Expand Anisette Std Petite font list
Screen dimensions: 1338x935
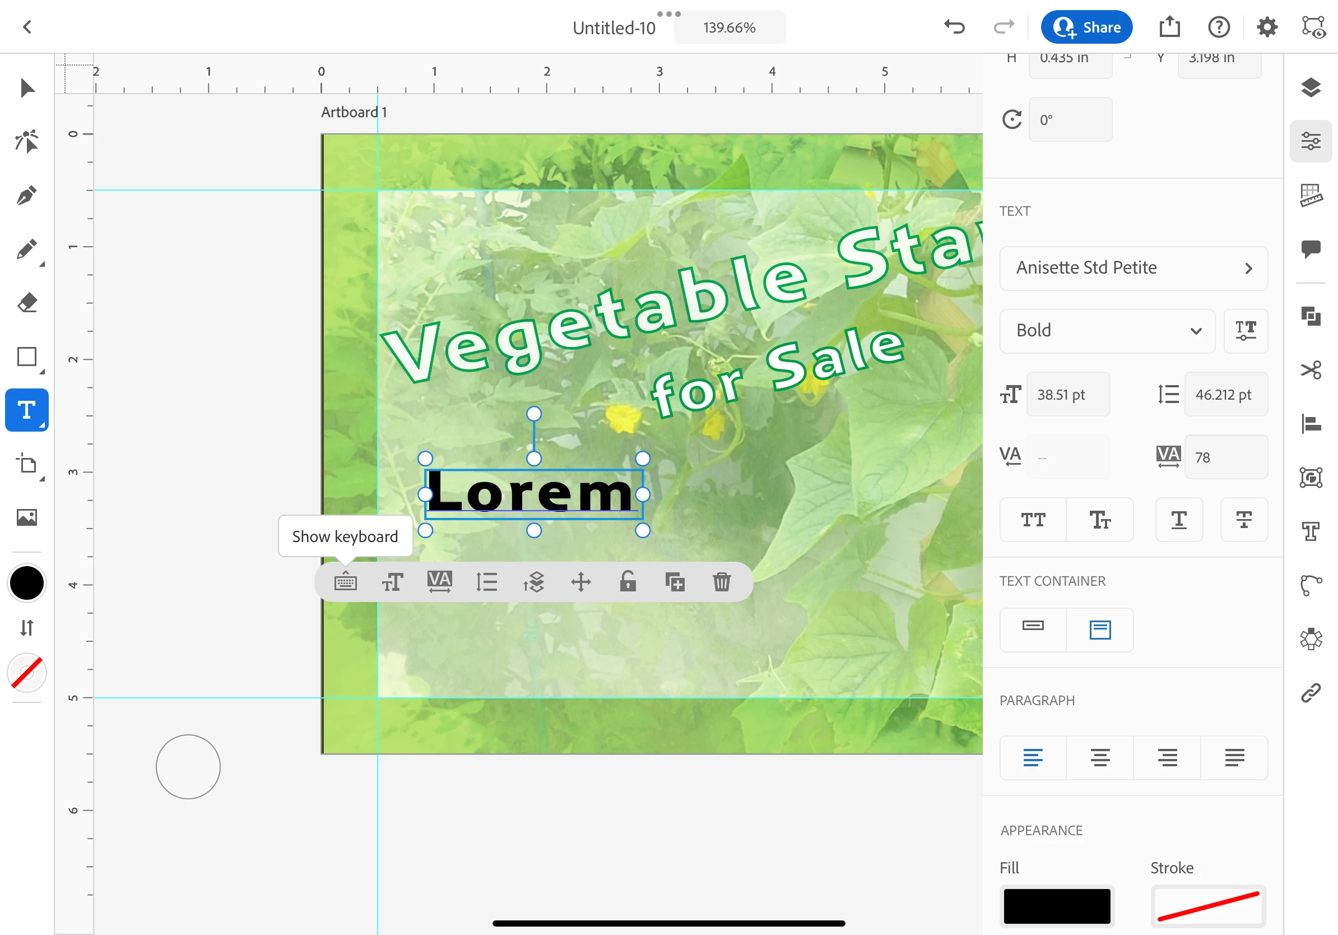tap(1133, 268)
